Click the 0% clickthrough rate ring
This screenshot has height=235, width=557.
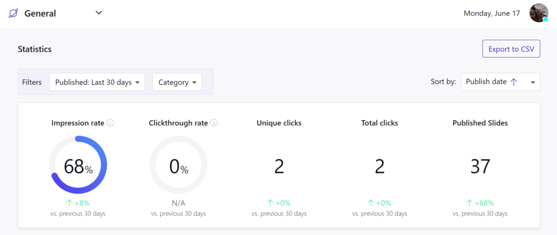click(178, 165)
